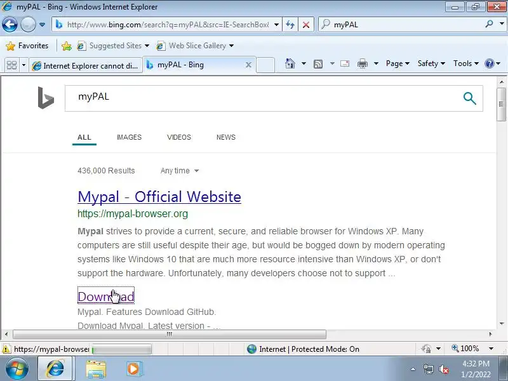The width and height of the screenshot is (508, 381).
Task: Click the status bar warning icon
Action: click(6, 349)
